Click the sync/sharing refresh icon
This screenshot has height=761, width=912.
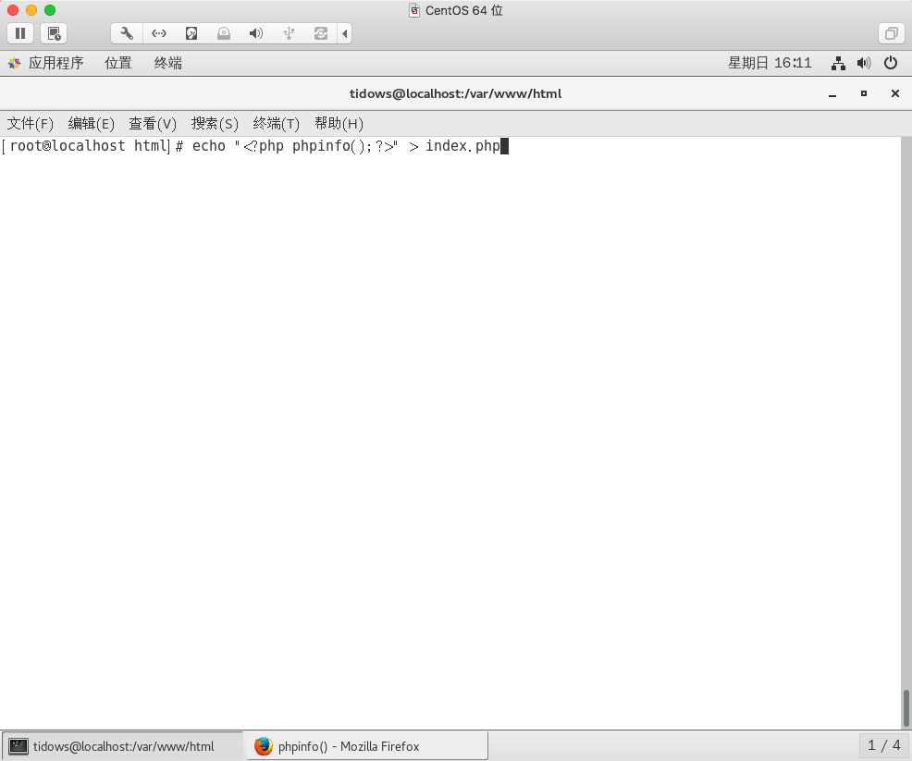click(x=320, y=33)
